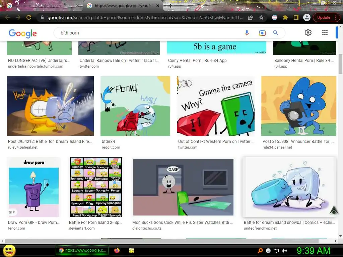The image size is (343, 257).
Task: View site info via the padlock icon
Action: [42, 17]
